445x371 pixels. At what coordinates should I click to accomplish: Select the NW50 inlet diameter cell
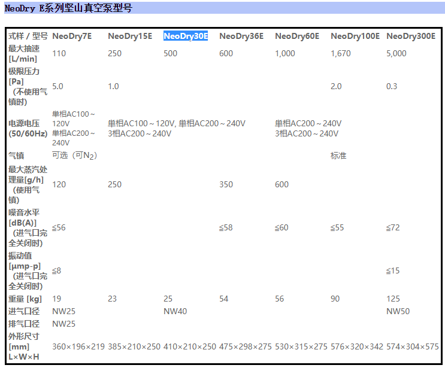(398, 311)
